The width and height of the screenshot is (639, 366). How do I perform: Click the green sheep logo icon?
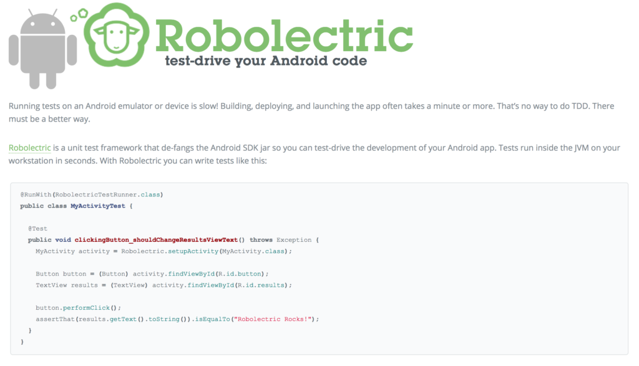tap(117, 35)
